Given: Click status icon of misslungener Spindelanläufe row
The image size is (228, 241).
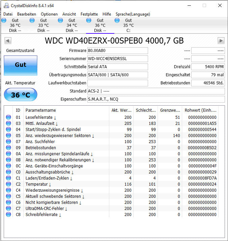Looking at the screenshot, I should (x=8, y=154).
